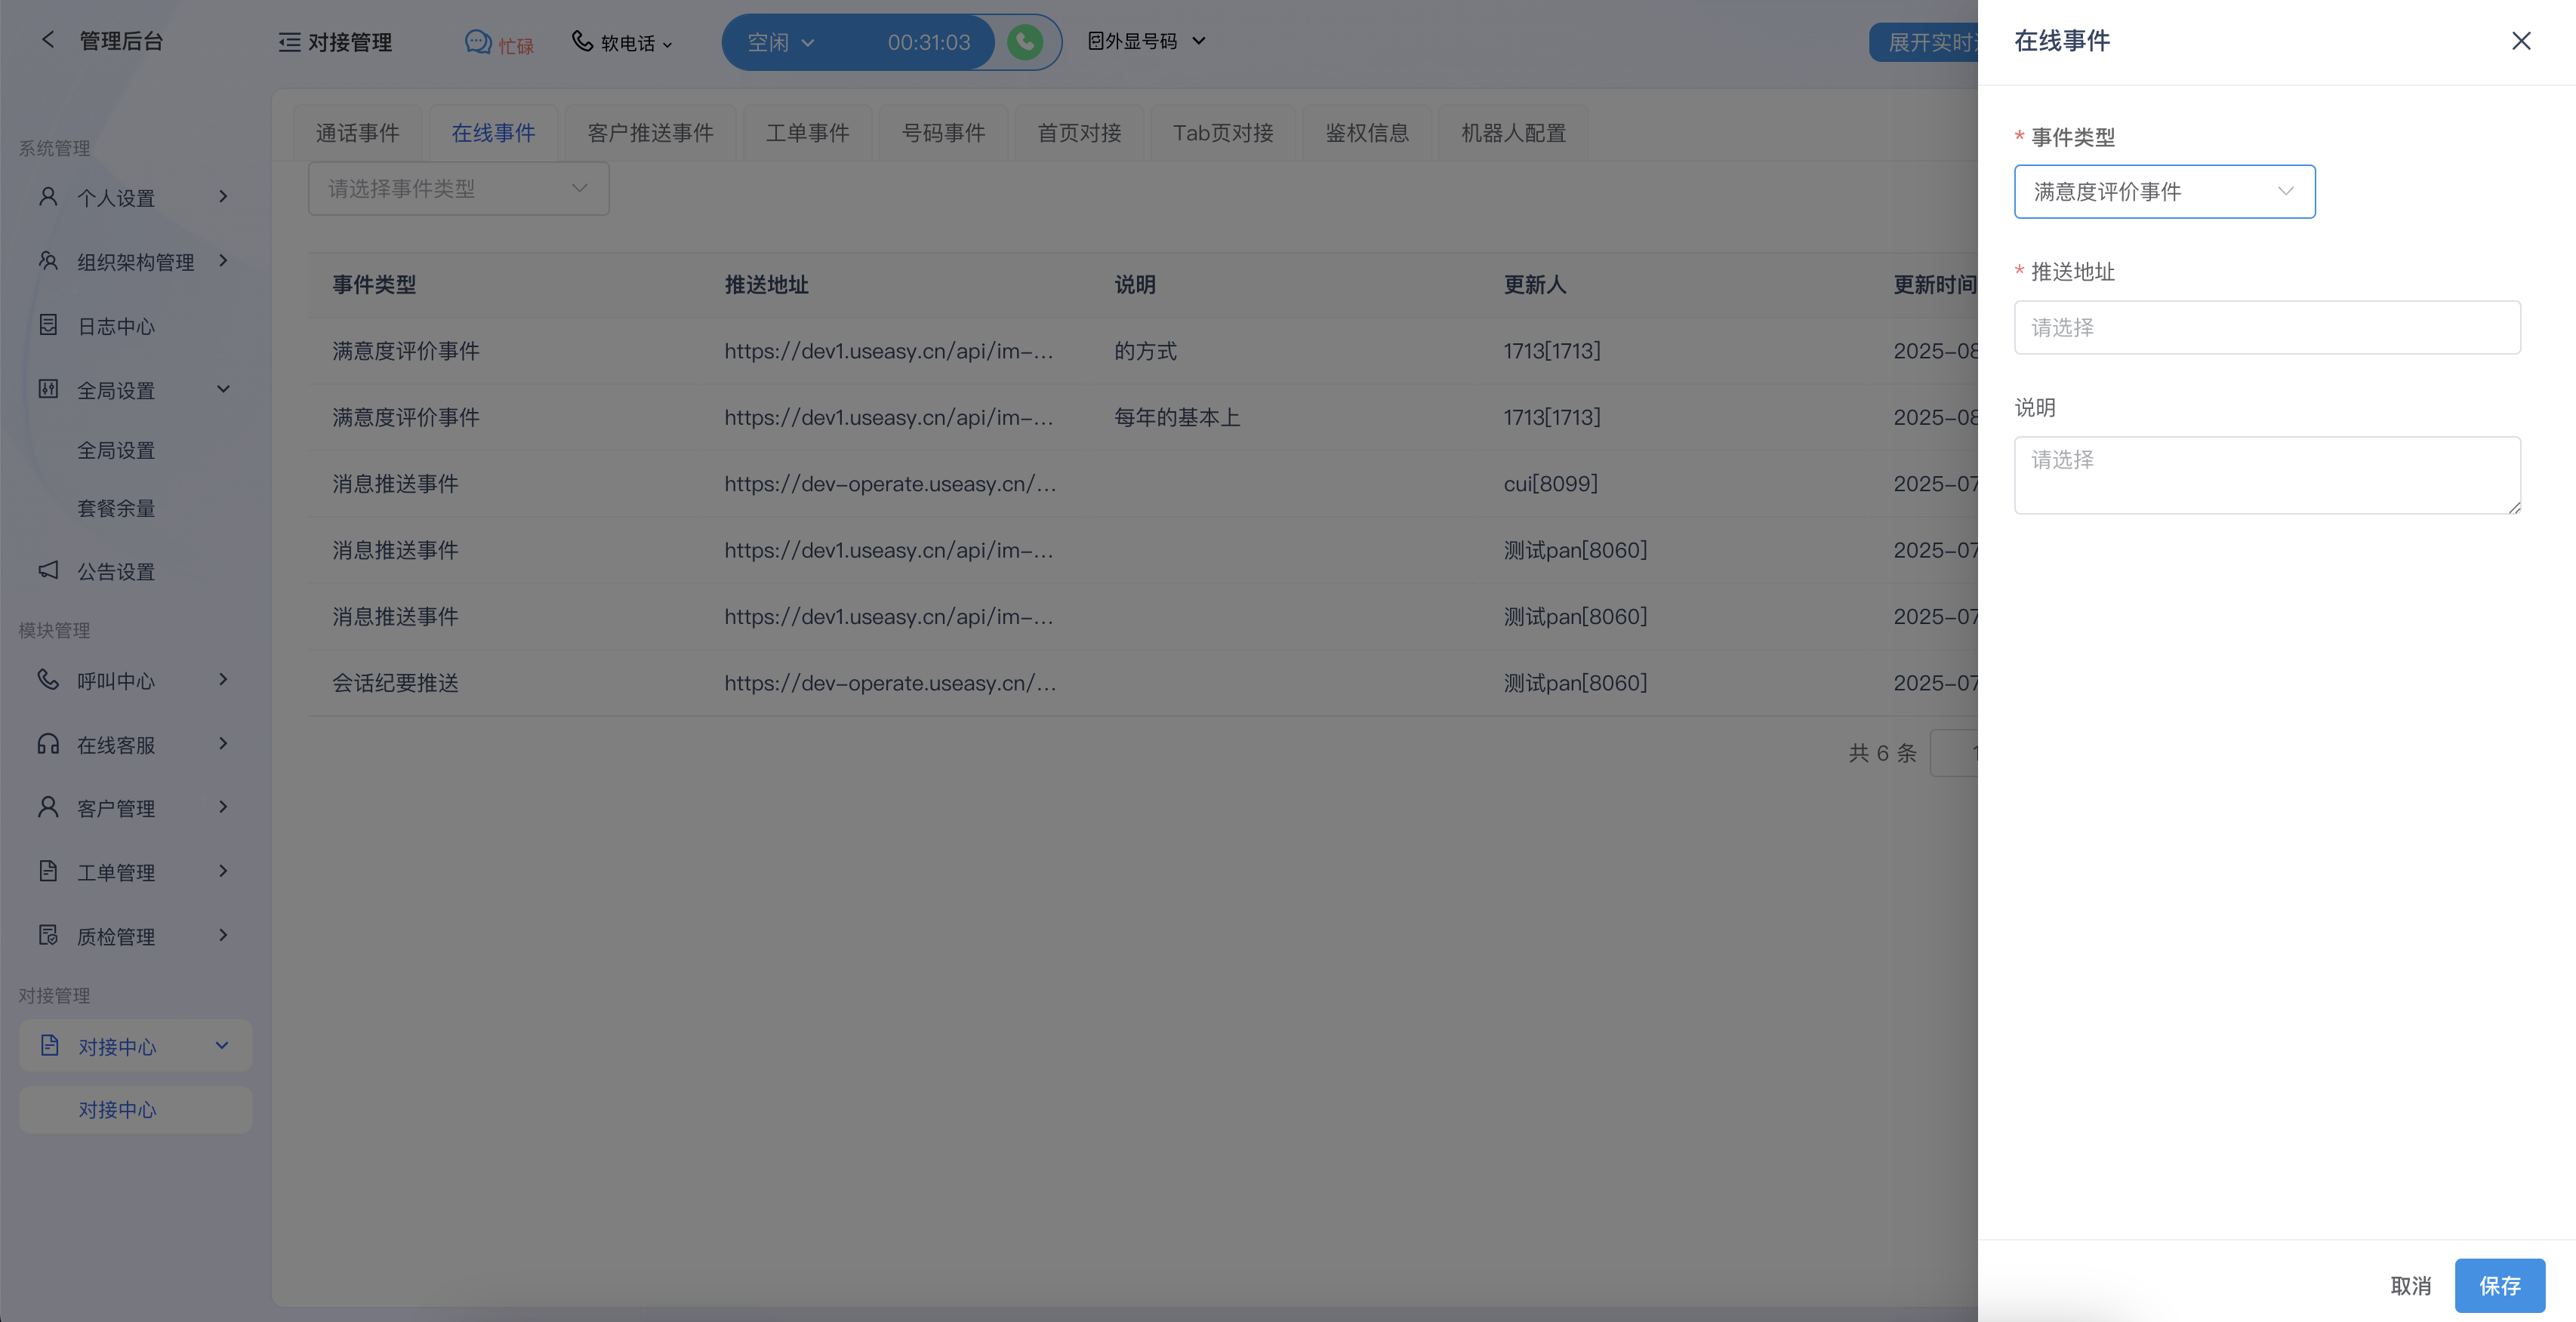Image resolution: width=2576 pixels, height=1322 pixels.
Task: Click the 取消 button
Action: pos(2410,1285)
